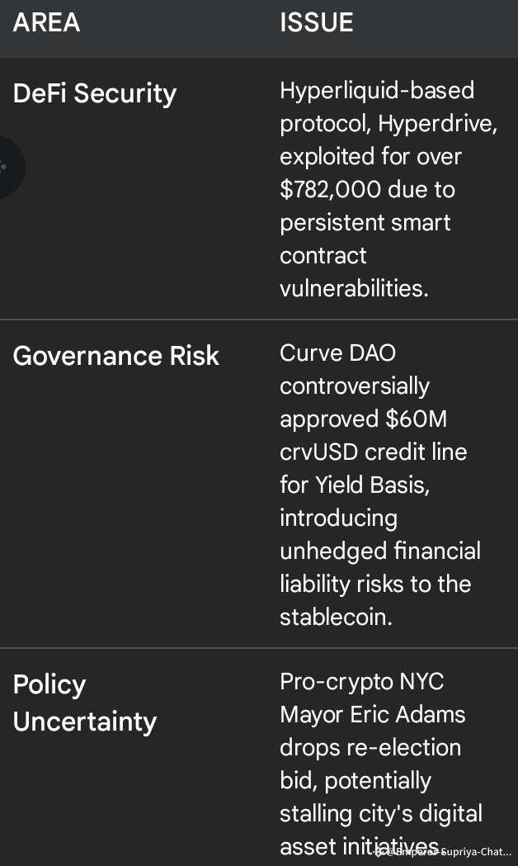Viewport: 518px width, 866px height.
Task: Tap the floating circular button at left edge
Action: pyautogui.click(x=7, y=168)
